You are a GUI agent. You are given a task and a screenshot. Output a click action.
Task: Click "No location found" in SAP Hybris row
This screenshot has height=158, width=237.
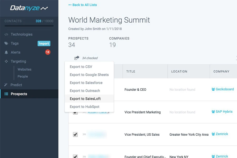click(x=182, y=112)
